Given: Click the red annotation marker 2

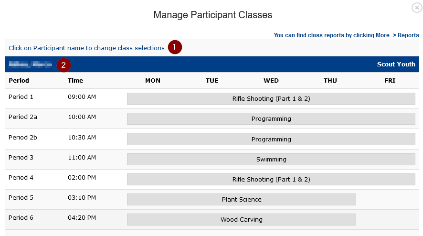Looking at the screenshot, I should (63, 65).
